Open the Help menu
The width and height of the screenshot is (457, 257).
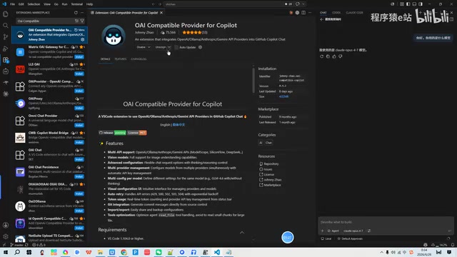[89, 4]
